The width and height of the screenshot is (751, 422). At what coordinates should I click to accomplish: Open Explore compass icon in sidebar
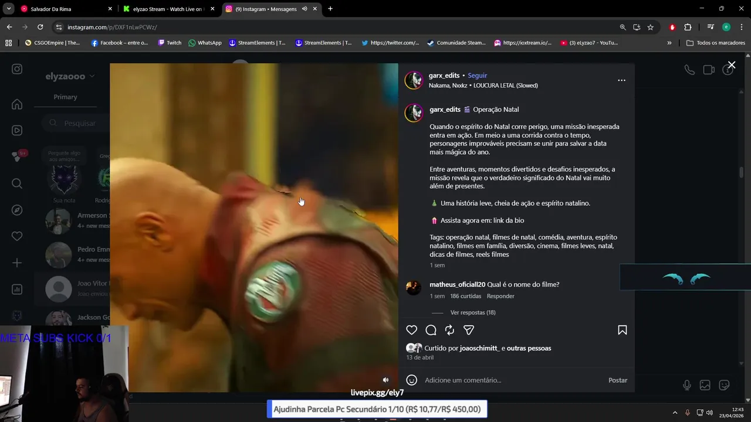tap(17, 210)
